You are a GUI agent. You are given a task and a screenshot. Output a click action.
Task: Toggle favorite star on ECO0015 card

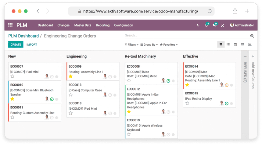coord(187,103)
